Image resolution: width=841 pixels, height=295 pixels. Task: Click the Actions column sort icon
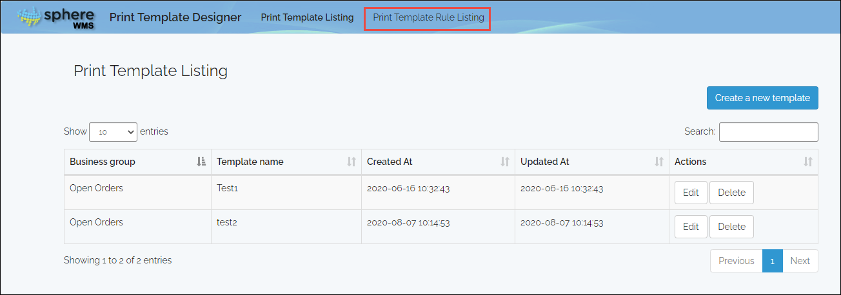(x=808, y=162)
